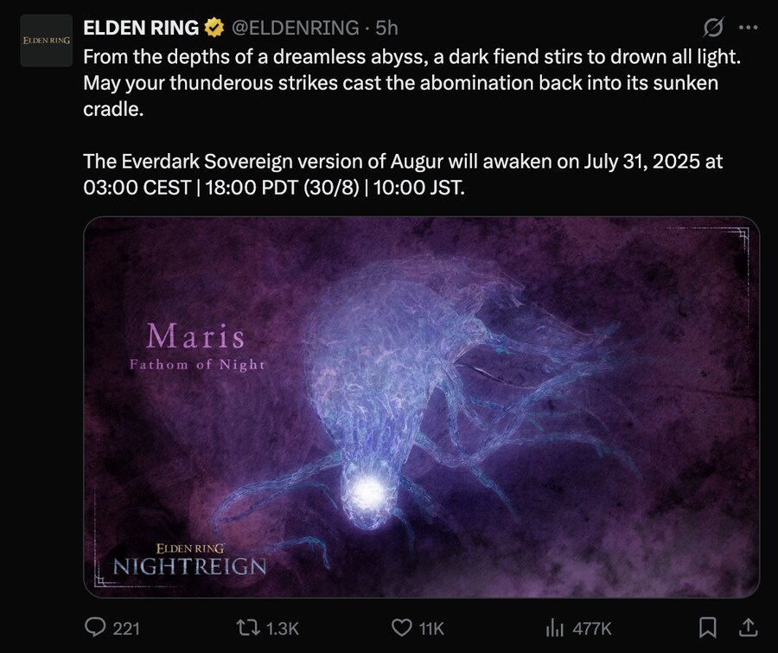778x653 pixels.
Task: Open the @ELDENRING handle link
Action: (x=294, y=28)
